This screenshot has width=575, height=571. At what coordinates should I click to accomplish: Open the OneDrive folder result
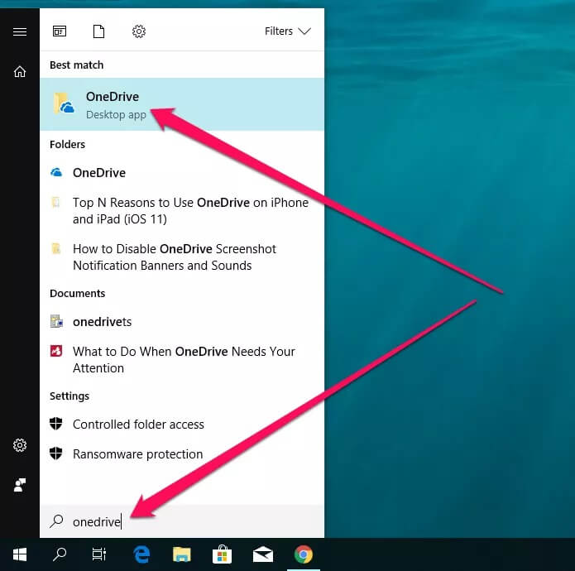[x=182, y=173]
